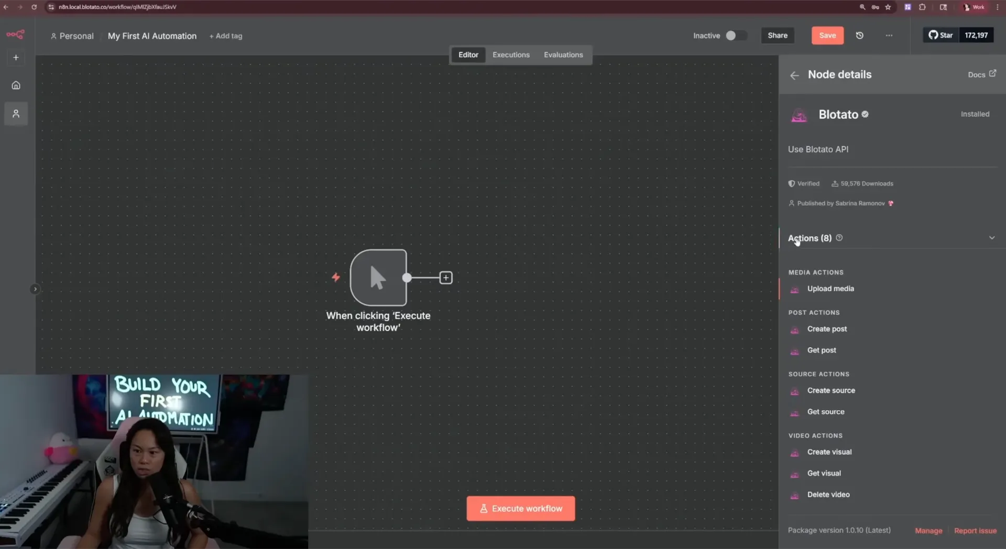Click the webcam video overlay
1006x549 pixels.
tap(154, 462)
